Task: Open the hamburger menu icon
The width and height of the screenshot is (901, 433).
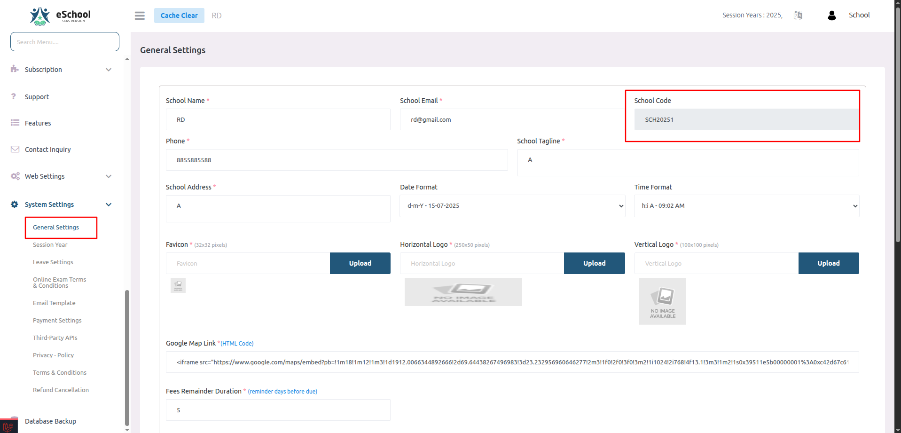Action: click(139, 15)
